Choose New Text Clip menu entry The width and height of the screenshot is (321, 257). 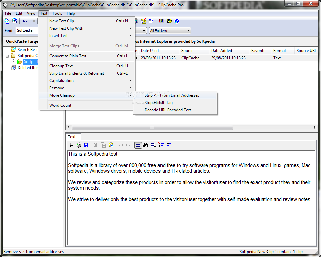click(x=86, y=21)
